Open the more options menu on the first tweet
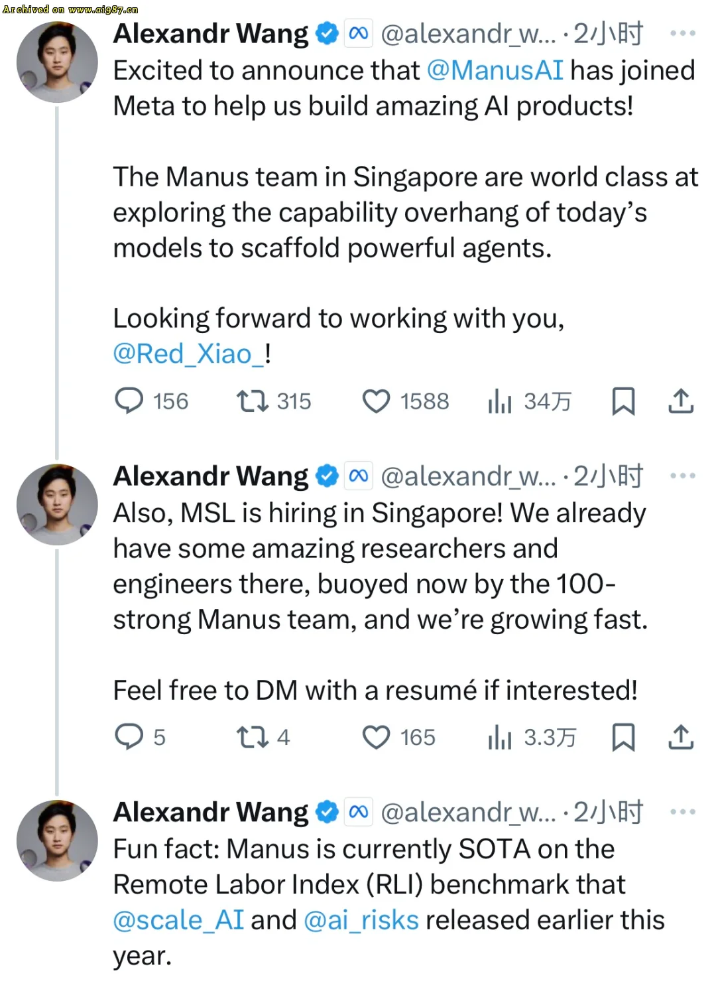The width and height of the screenshot is (716, 999). 682,33
